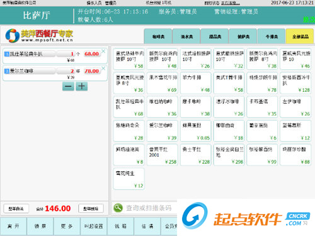This screenshot has width=315, height=236.
Task: Focus the 查询或扫描条码 search field
Action: point(149,208)
